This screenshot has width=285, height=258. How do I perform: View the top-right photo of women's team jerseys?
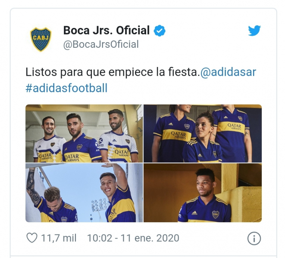tap(203, 133)
